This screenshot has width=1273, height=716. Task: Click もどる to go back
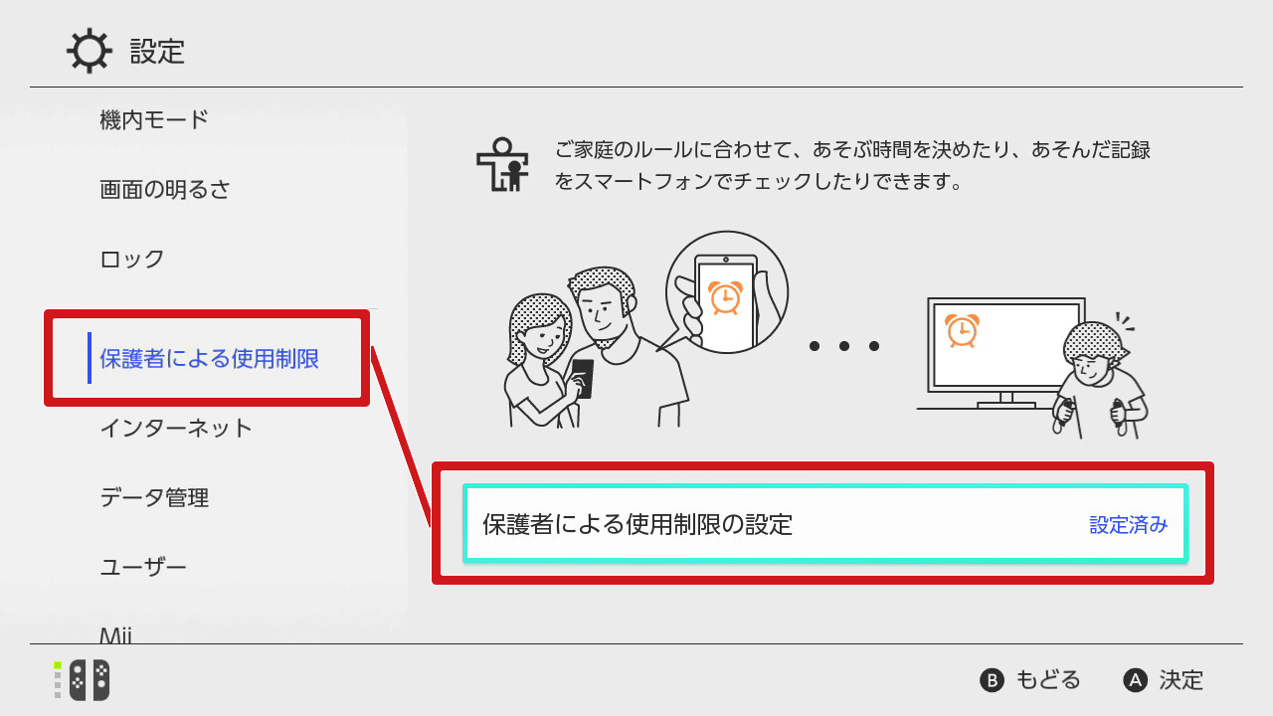click(1048, 680)
